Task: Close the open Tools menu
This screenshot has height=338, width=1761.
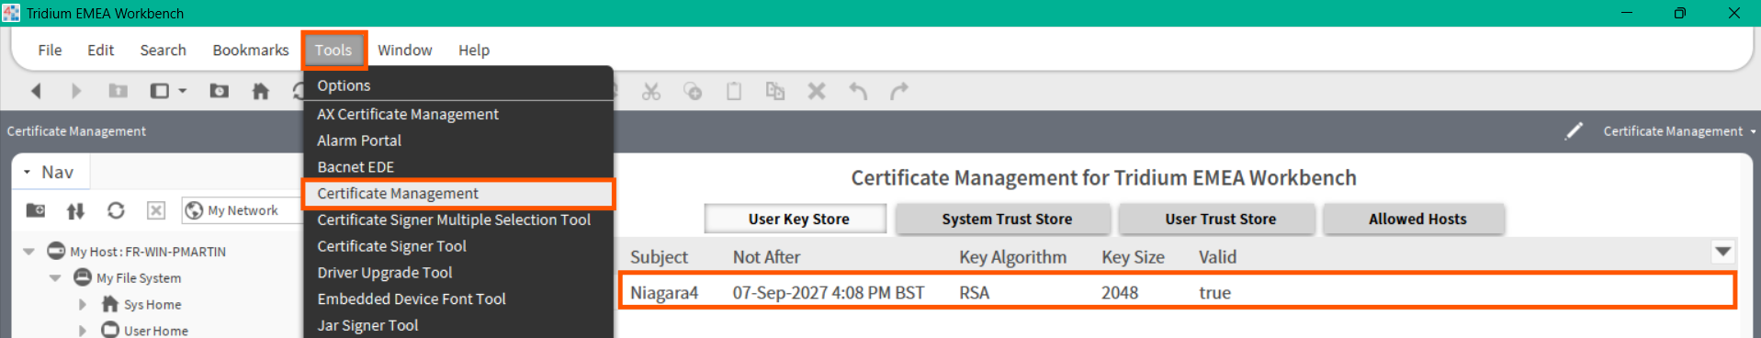Action: [333, 50]
